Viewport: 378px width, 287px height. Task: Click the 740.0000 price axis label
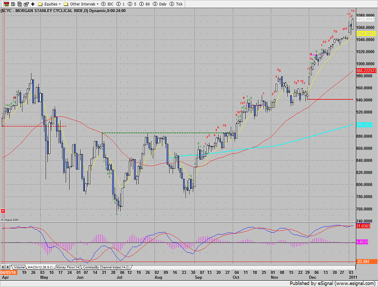click(365, 221)
